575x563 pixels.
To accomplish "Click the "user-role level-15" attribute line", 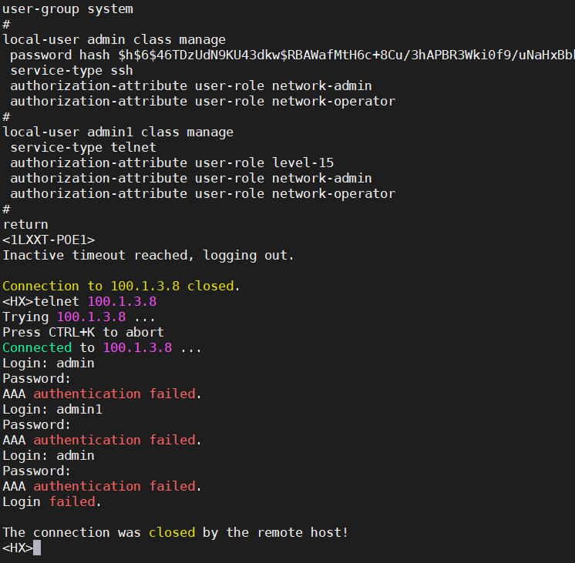I will coord(172,163).
